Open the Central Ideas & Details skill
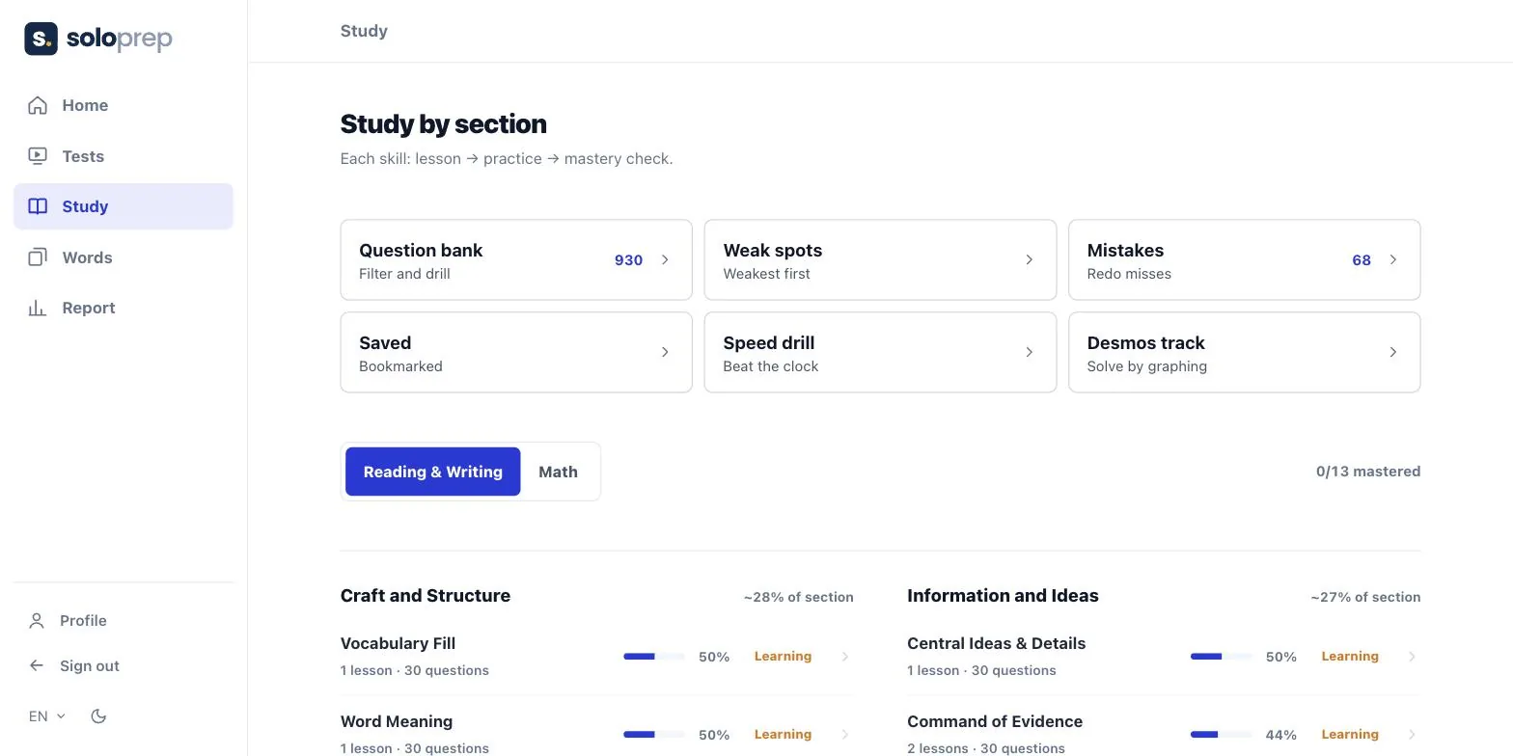Image resolution: width=1513 pixels, height=756 pixels. [x=1164, y=657]
